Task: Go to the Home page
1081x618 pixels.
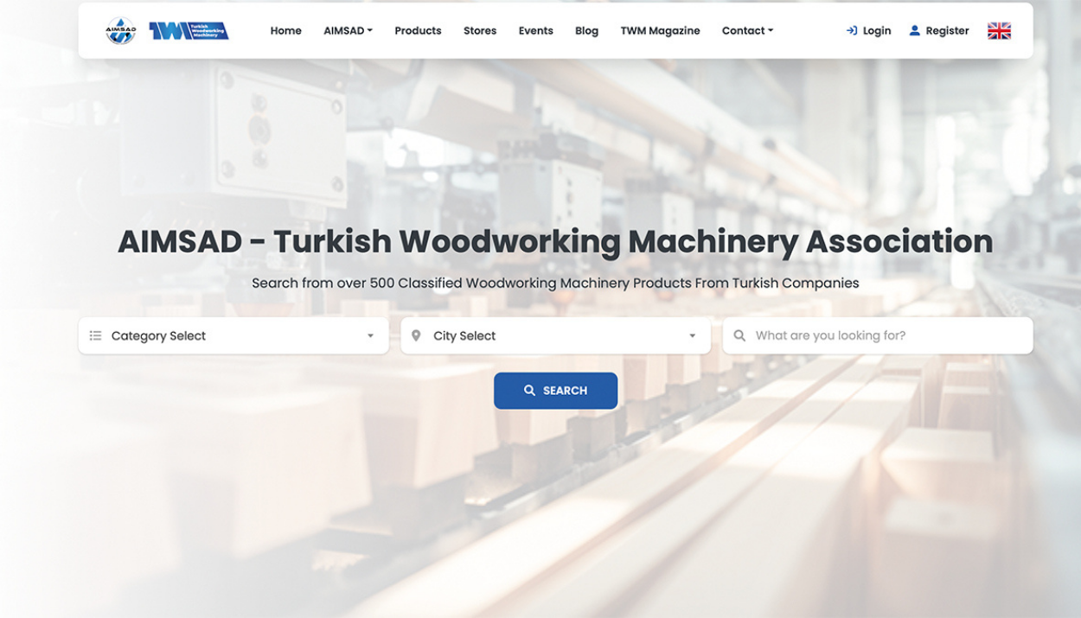Action: coord(285,31)
